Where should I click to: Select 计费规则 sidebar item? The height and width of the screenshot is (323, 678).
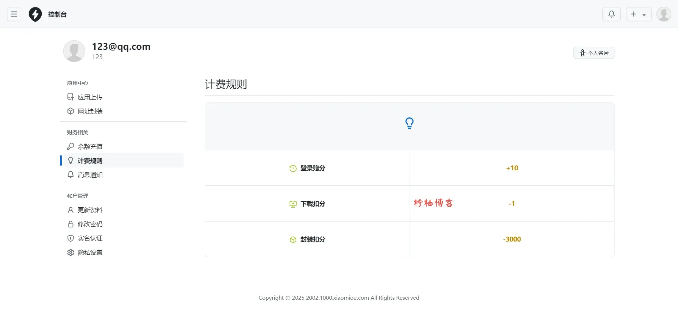coord(90,160)
